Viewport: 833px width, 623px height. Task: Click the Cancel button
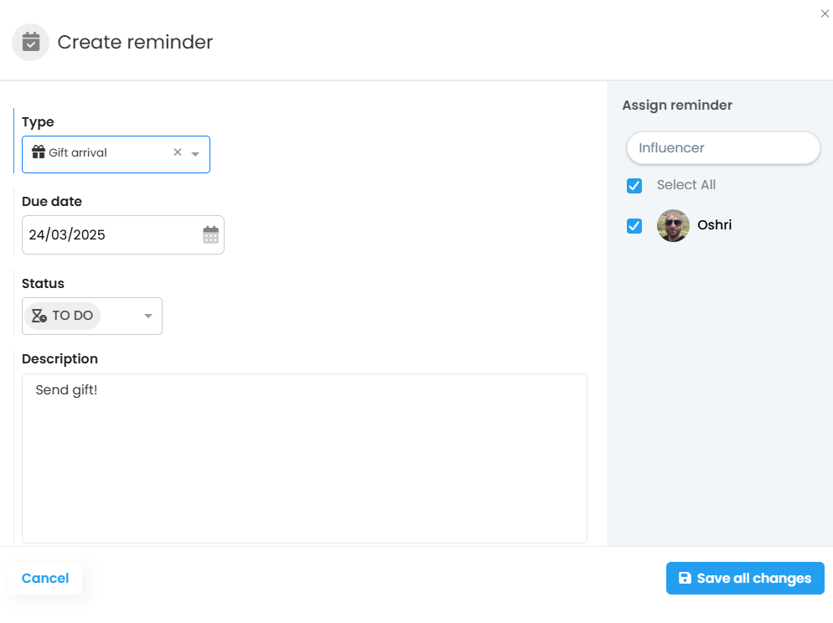(x=45, y=578)
